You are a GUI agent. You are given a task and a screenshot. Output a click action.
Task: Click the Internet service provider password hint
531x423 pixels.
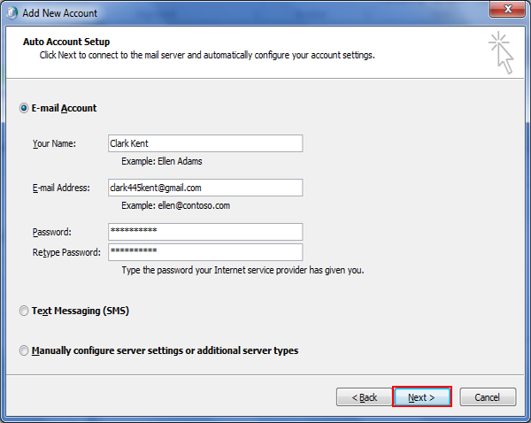pyautogui.click(x=242, y=270)
